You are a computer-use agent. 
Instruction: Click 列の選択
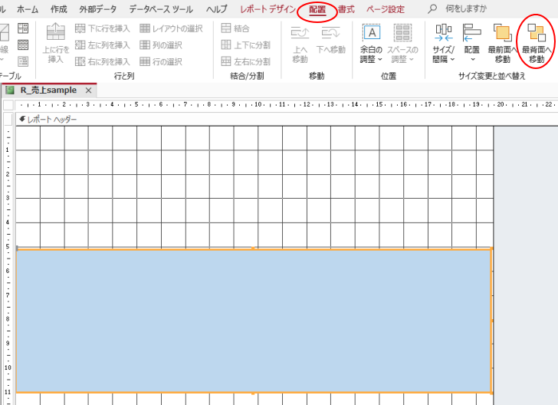point(161,45)
